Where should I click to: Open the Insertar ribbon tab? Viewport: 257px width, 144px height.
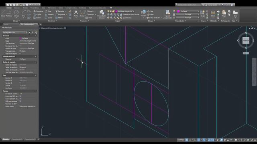click(17, 8)
